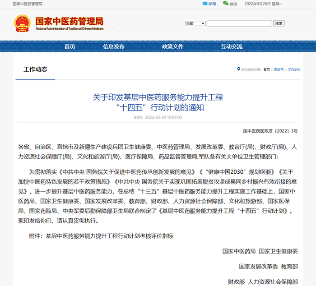Click the 医政司 breadcrumb link

click(x=279, y=69)
